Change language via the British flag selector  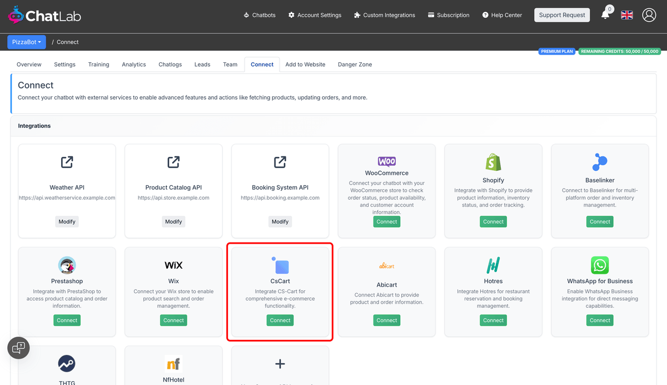pyautogui.click(x=627, y=15)
